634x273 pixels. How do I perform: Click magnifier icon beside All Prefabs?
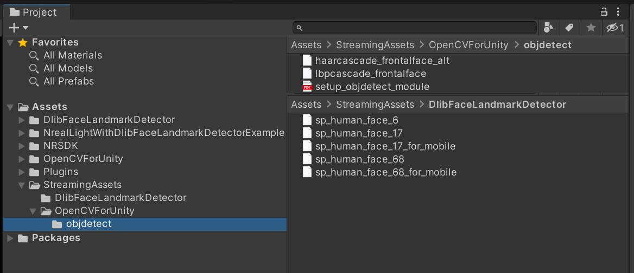tap(34, 81)
